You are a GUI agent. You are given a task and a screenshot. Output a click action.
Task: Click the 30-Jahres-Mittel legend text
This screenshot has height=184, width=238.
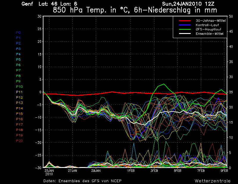tap(211, 21)
